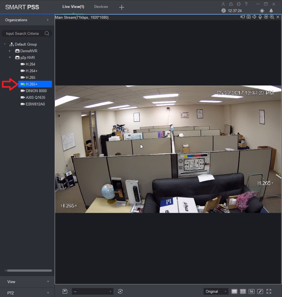Open help with the question mark icon
This screenshot has height=297, width=282.
246,4
